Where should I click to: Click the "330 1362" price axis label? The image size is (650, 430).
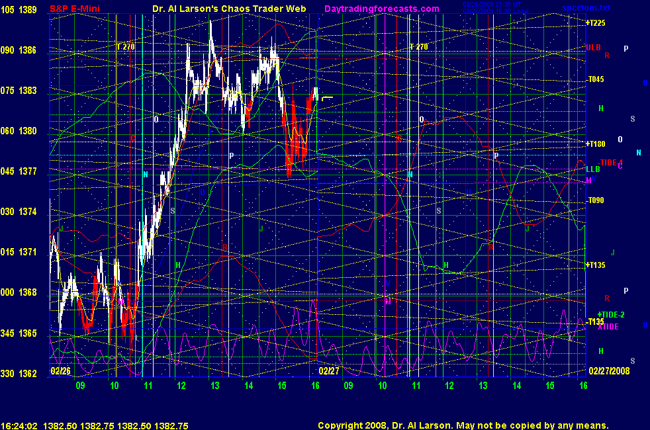[x=19, y=373]
